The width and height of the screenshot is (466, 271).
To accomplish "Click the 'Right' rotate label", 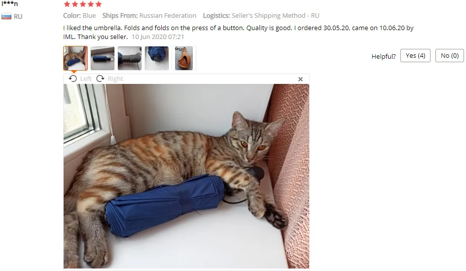I will click(115, 79).
